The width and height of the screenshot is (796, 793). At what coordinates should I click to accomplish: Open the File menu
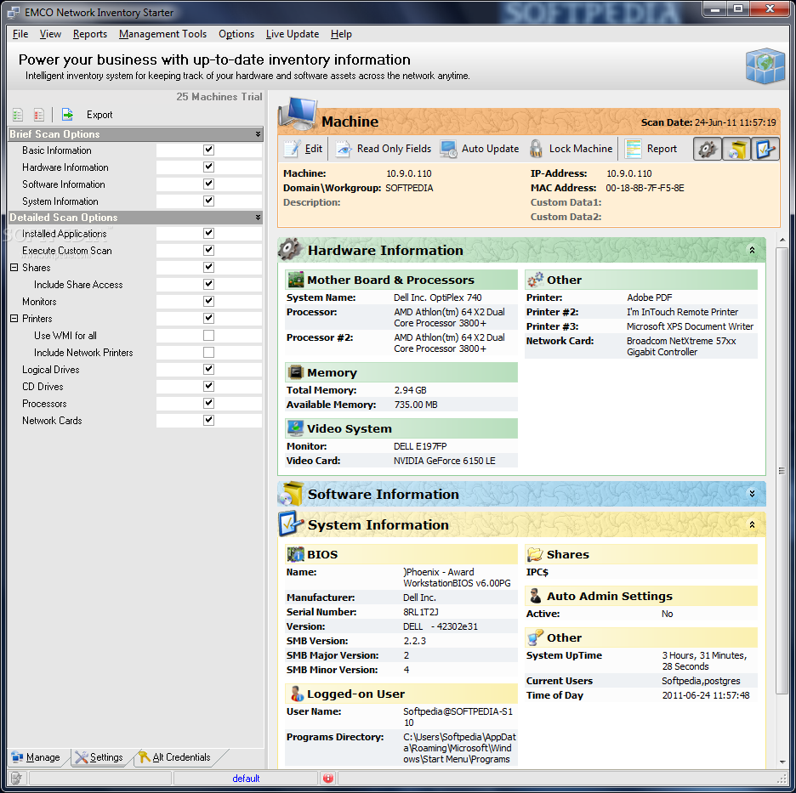tap(20, 34)
